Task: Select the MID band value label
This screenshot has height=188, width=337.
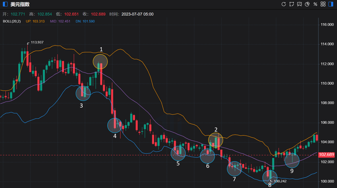Action: (62, 21)
